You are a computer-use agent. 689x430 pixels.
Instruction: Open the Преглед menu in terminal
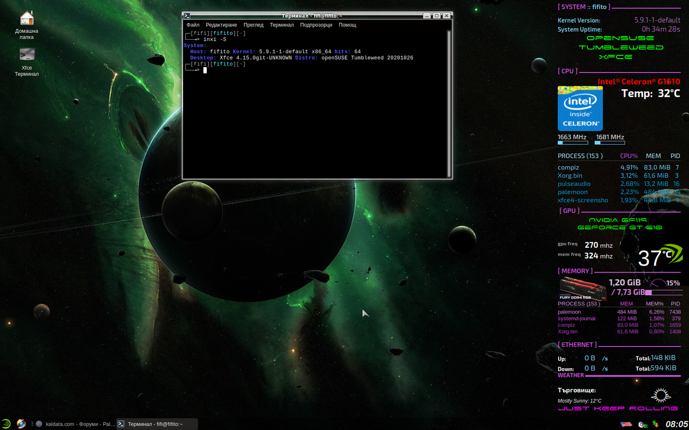(254, 25)
